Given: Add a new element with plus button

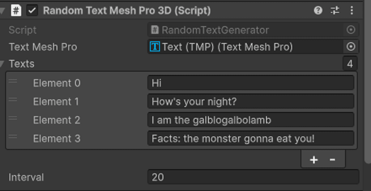Looking at the screenshot, I should pyautogui.click(x=314, y=160).
